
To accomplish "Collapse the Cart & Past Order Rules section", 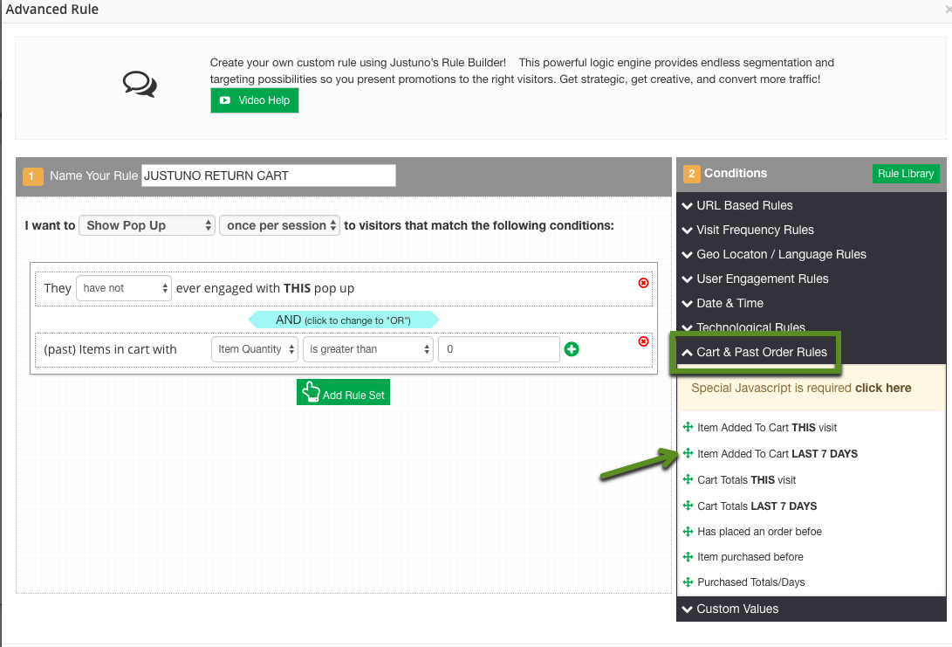I will pyautogui.click(x=753, y=353).
